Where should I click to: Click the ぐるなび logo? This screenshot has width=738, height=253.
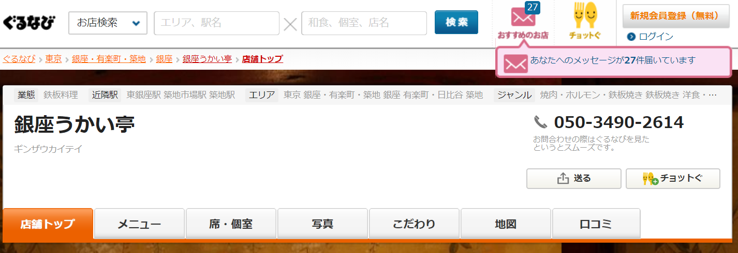click(29, 23)
